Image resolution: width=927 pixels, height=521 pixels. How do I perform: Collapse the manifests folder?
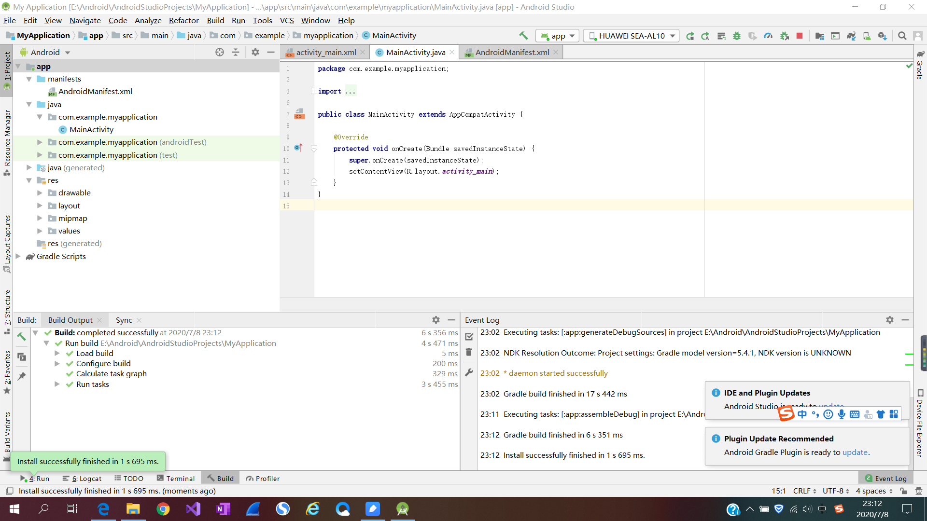[29, 79]
